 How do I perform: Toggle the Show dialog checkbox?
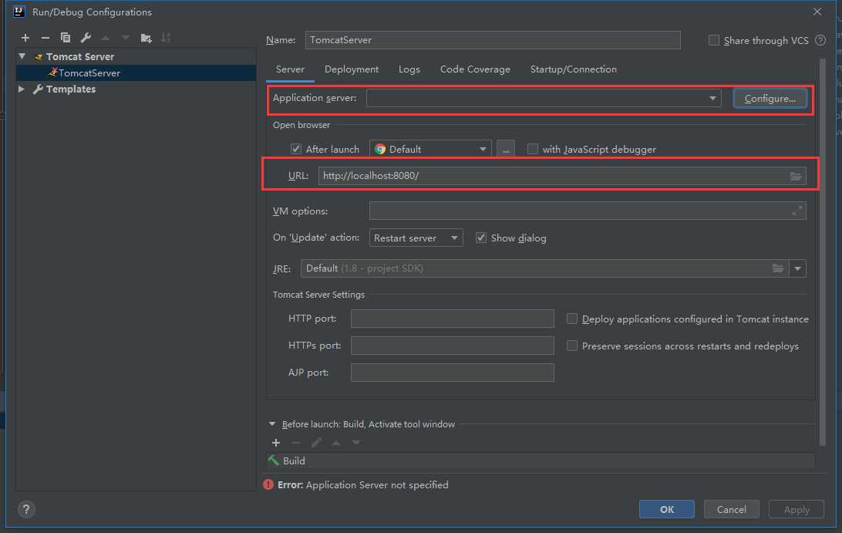[480, 238]
